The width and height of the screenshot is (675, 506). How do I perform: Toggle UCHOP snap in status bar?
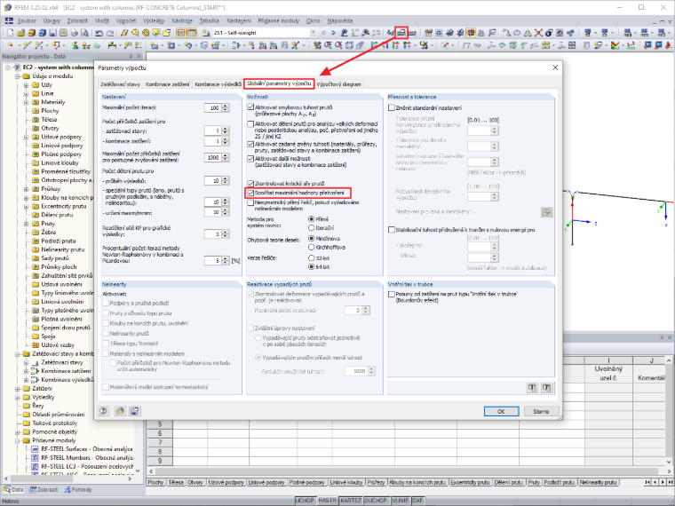pyautogui.click(x=306, y=501)
